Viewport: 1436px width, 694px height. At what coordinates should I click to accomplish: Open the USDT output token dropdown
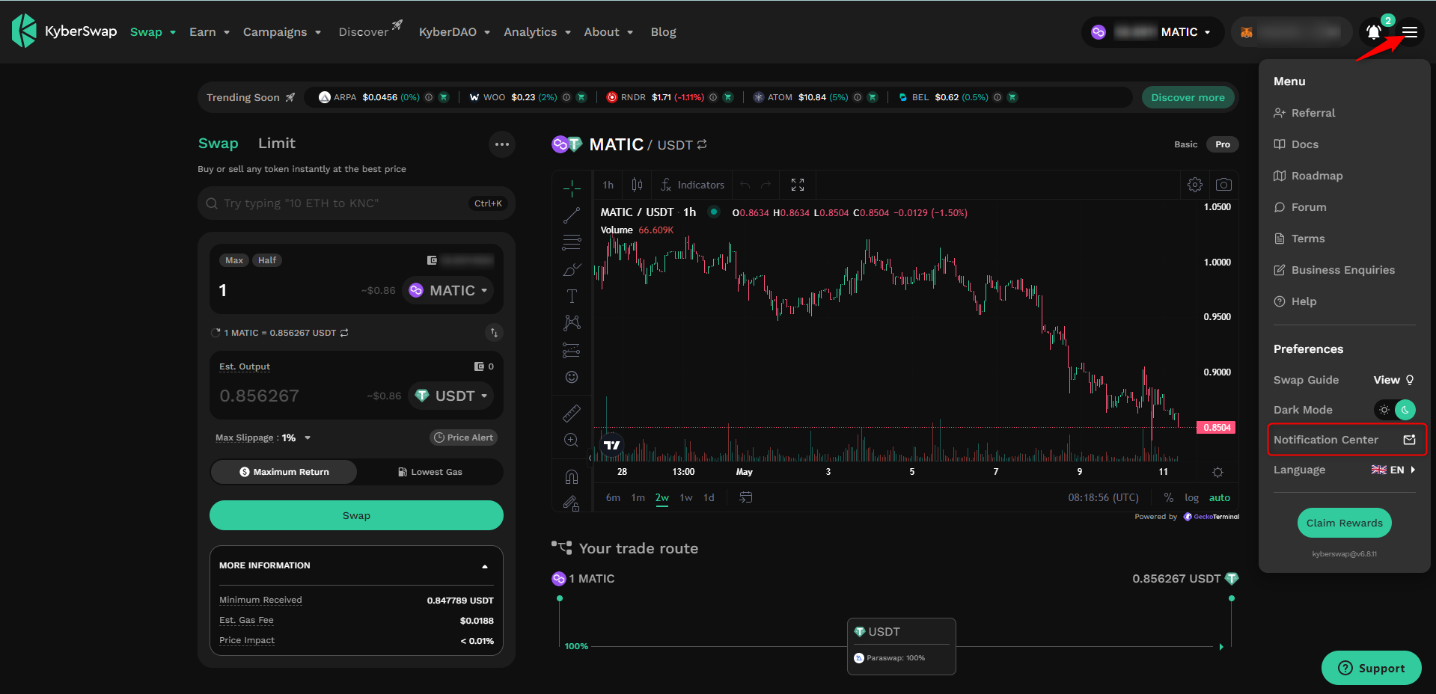click(451, 396)
